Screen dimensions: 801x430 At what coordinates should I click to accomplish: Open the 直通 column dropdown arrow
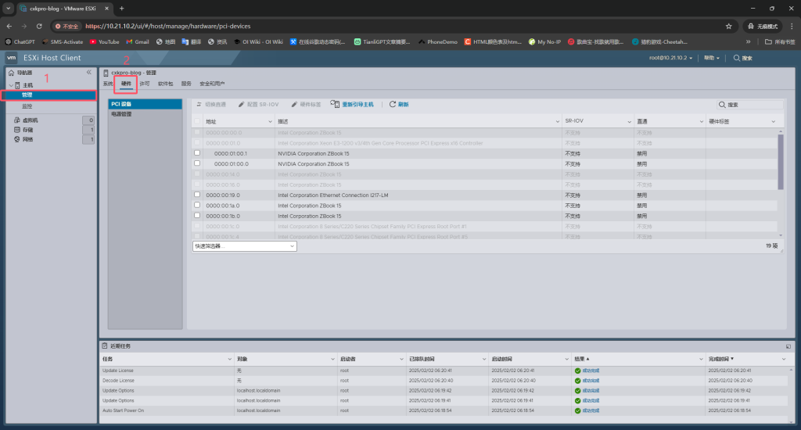tap(702, 121)
